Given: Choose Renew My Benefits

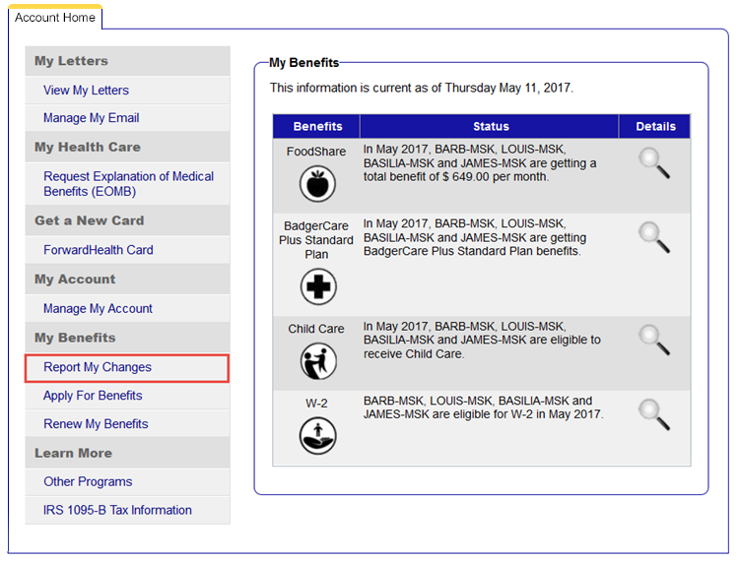Looking at the screenshot, I should pos(96,424).
